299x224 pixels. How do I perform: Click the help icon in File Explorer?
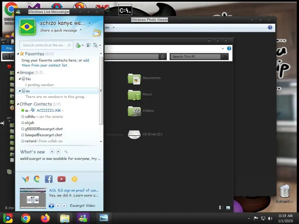229,48
